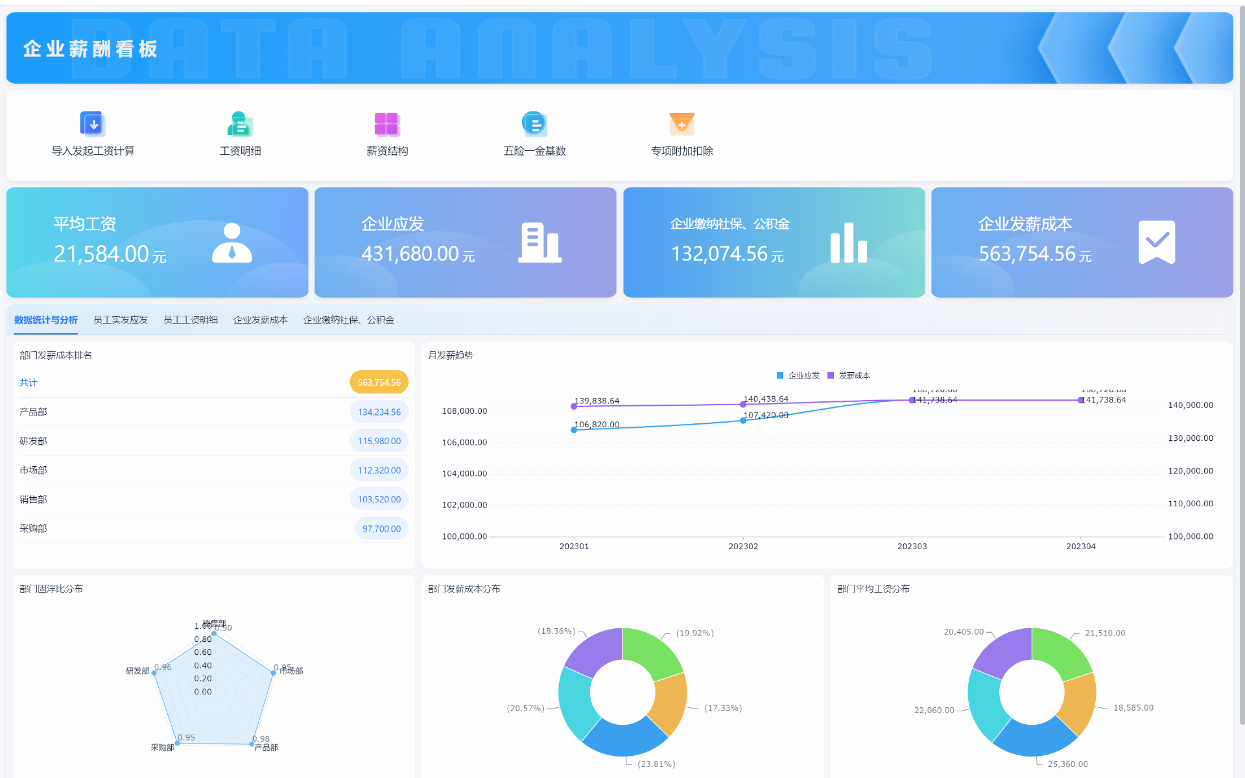The image size is (1245, 778).
Task: Click the 企业发薪成本 checkmark bookmark icon
Action: [1156, 242]
